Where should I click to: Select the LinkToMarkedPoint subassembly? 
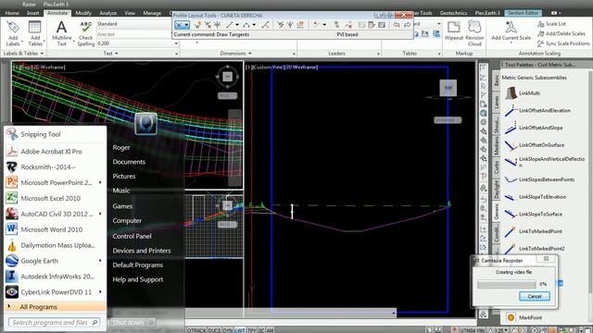534,231
